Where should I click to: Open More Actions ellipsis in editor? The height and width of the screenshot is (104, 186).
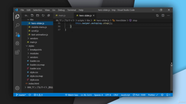(168, 15)
